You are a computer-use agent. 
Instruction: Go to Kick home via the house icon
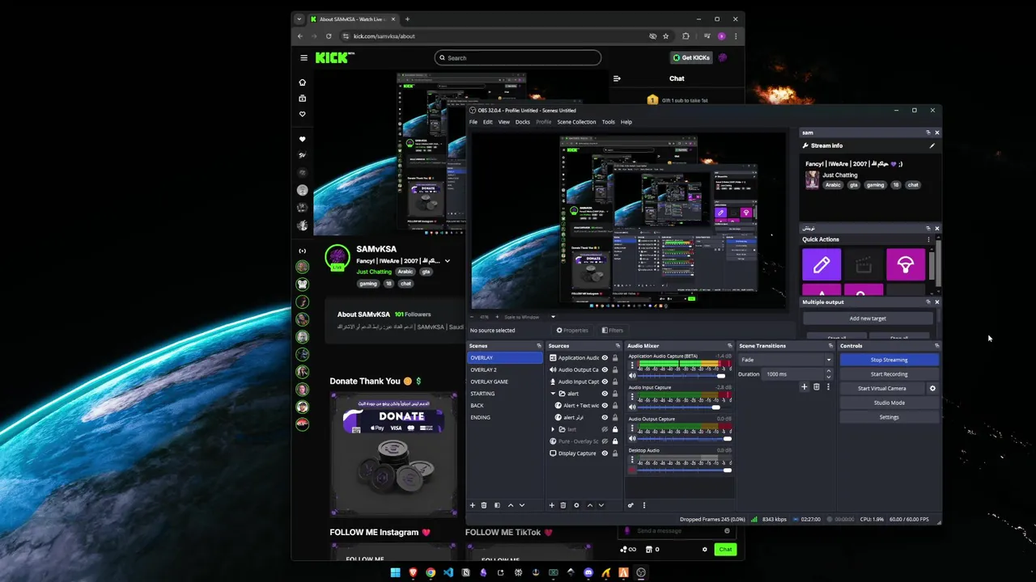303,82
